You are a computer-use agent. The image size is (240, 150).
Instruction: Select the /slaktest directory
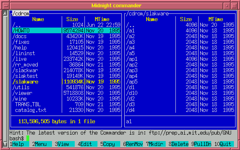point(66,76)
